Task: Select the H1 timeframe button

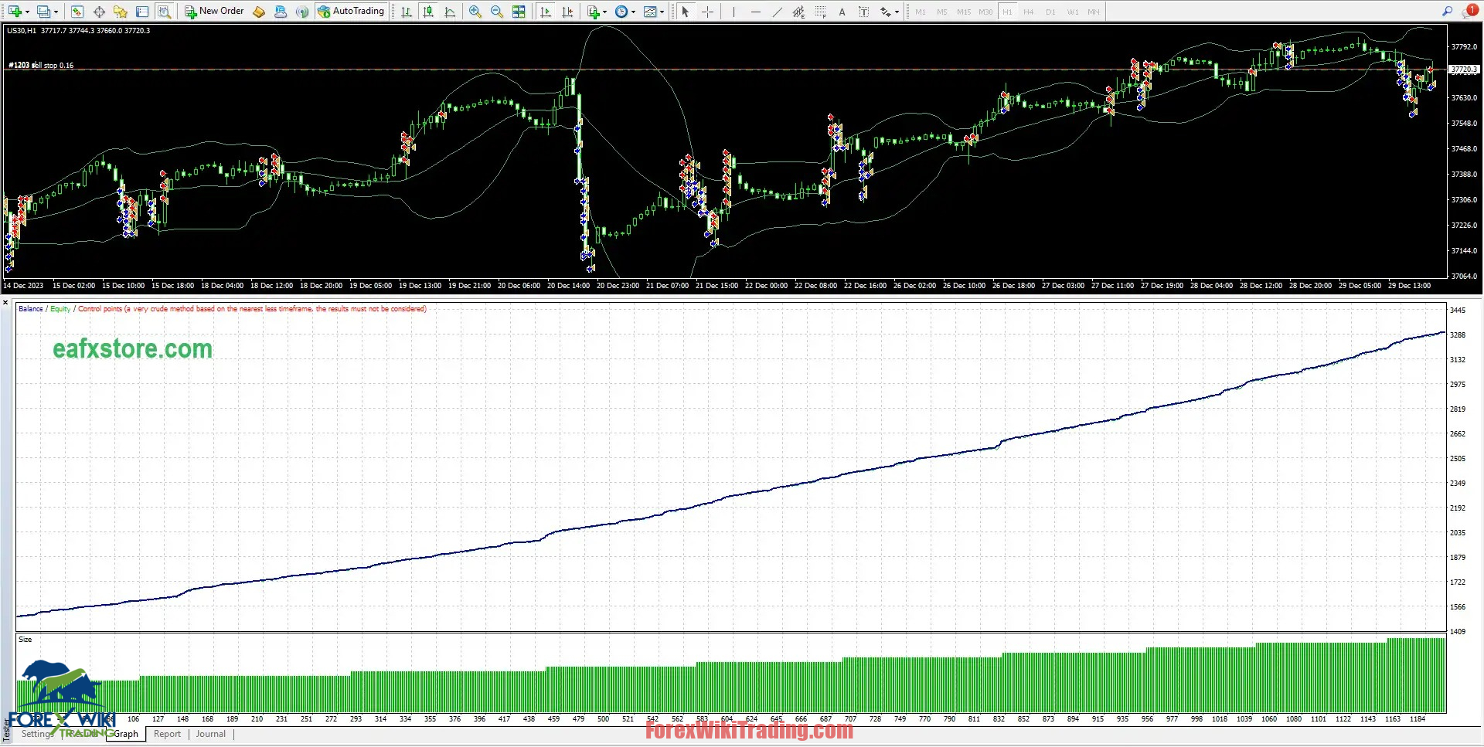Action: pyautogui.click(x=1007, y=12)
